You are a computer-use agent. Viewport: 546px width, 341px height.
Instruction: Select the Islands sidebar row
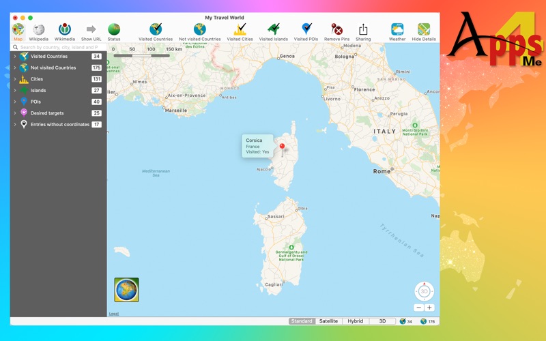pos(58,91)
